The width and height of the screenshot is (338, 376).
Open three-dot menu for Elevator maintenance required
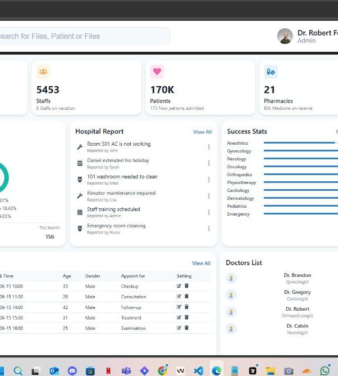pos(208,196)
